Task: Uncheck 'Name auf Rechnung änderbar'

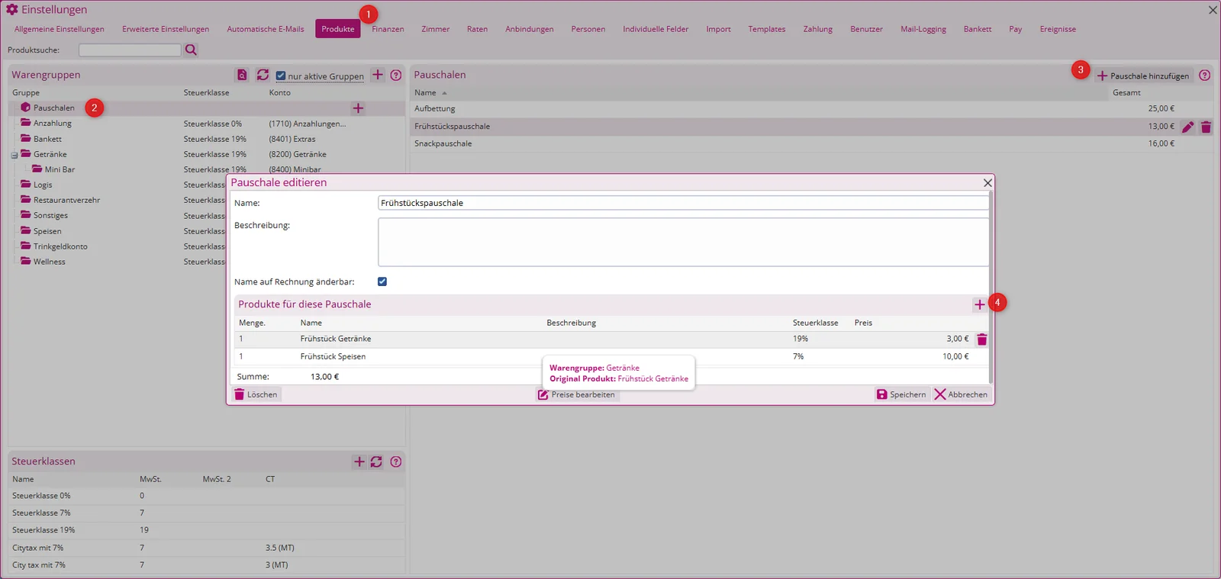Action: click(382, 281)
